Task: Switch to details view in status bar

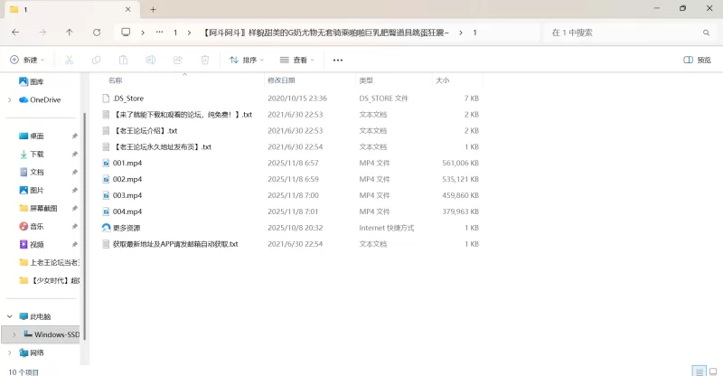Action: 698,371
